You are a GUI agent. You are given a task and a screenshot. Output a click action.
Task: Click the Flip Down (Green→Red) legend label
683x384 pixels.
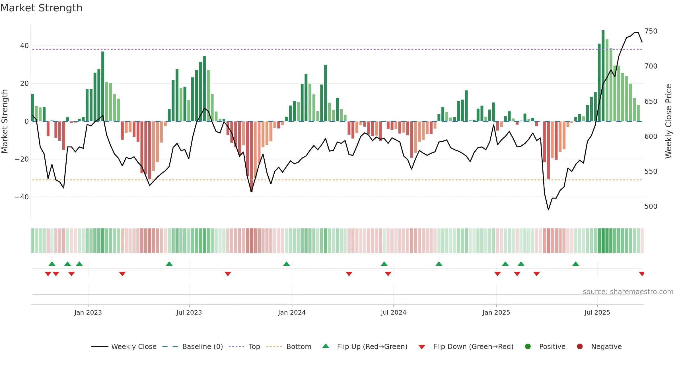(x=473, y=346)
